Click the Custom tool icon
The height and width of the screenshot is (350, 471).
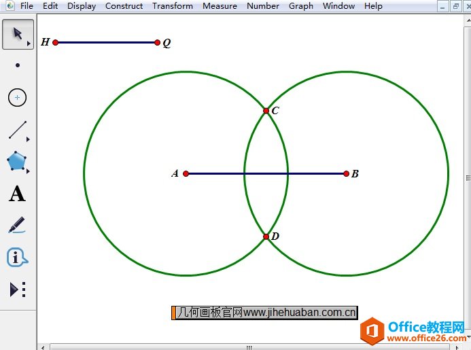pyautogui.click(x=17, y=290)
